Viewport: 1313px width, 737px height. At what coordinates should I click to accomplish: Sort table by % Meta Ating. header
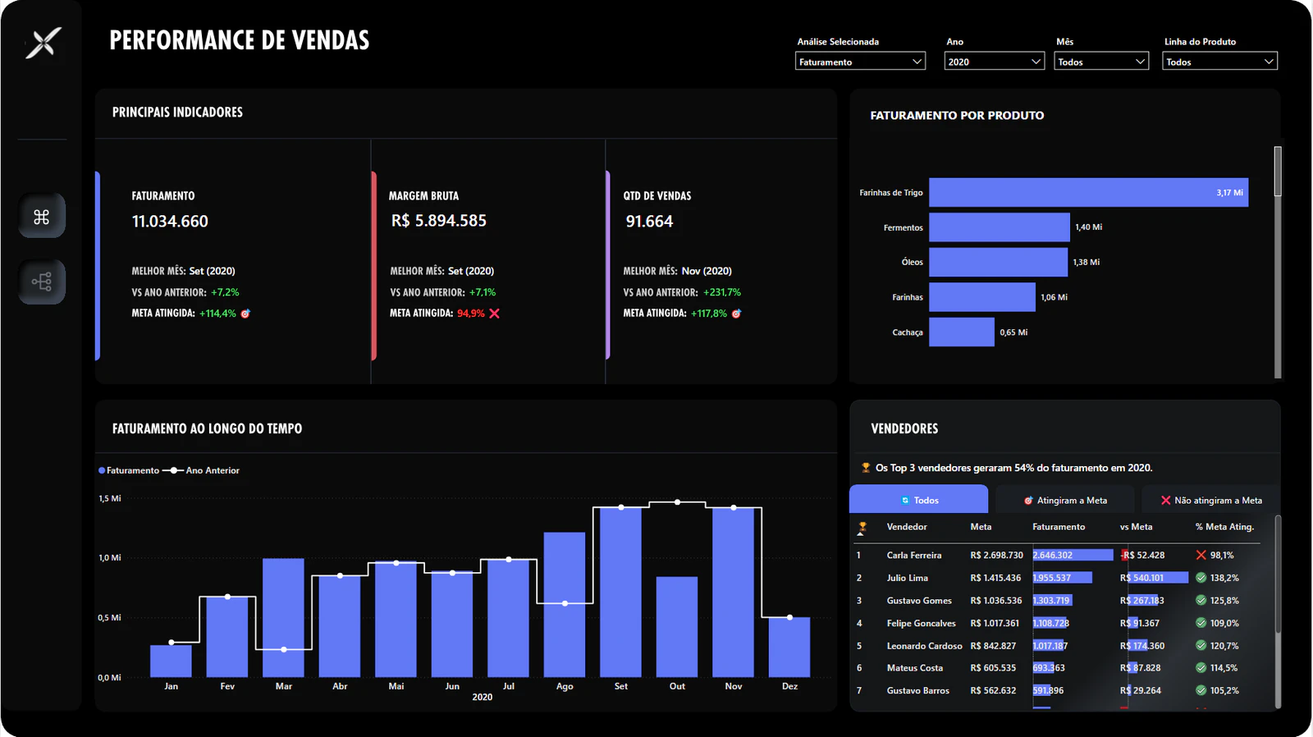click(1224, 527)
